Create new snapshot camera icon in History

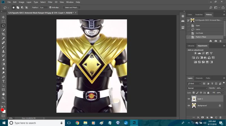[216, 41]
